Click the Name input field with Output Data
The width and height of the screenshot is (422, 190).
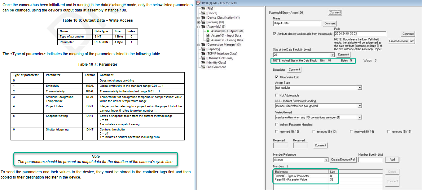click(297, 23)
